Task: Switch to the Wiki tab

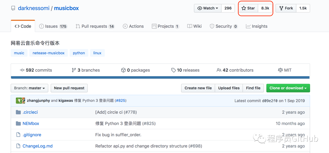Action: tap(194, 26)
